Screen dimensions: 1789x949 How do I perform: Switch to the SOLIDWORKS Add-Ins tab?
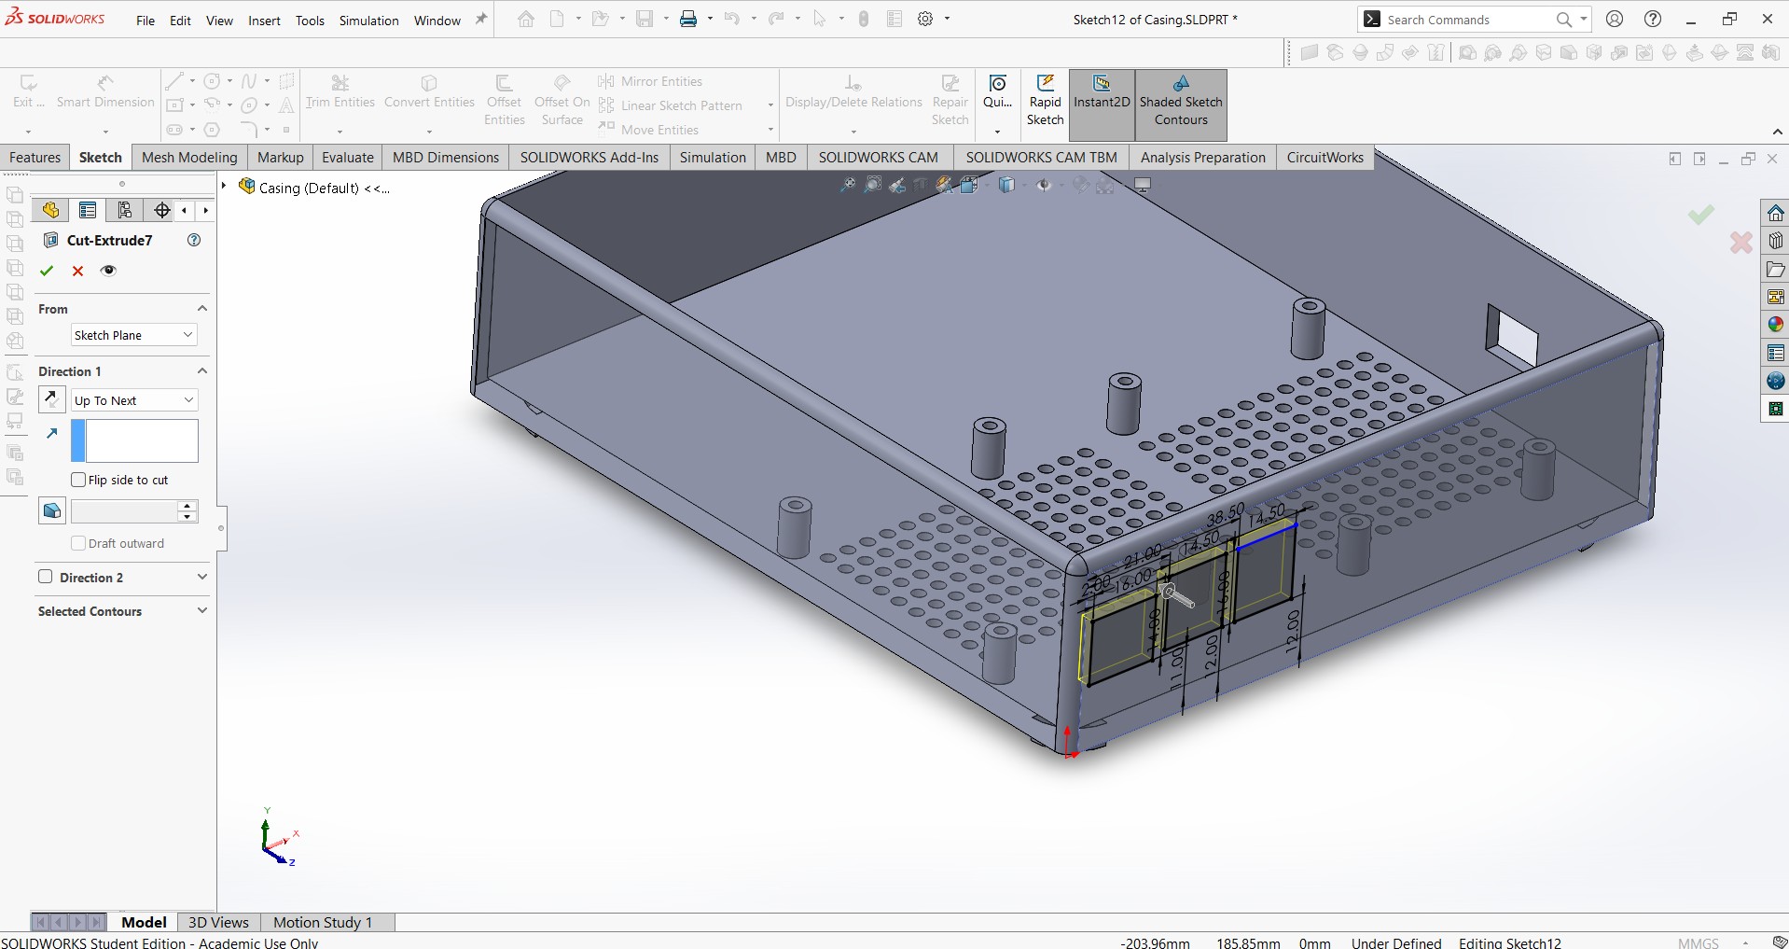589,157
